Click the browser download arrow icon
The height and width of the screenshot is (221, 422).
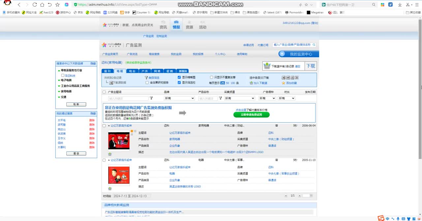[x=400, y=5]
